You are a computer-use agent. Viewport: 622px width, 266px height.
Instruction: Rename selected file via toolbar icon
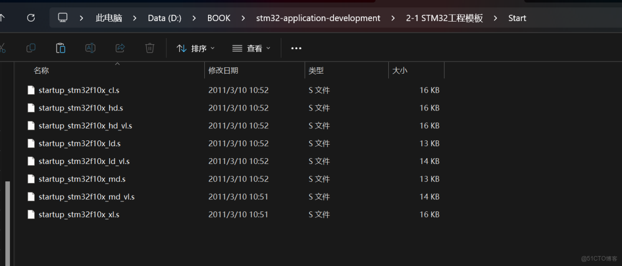point(90,48)
